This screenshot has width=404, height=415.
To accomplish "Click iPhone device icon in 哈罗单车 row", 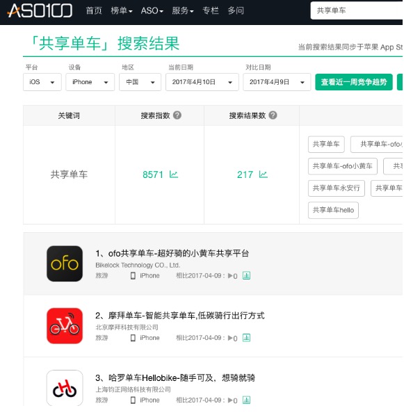I will click(133, 400).
